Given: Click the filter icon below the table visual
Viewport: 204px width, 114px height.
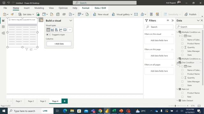Looking at the screenshot, I should click(27, 49).
